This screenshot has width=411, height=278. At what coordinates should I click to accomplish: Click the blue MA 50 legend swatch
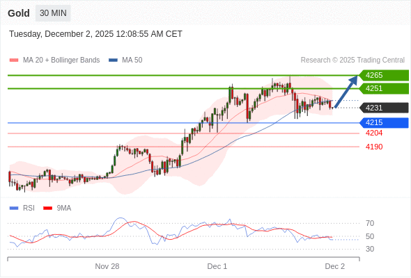[113, 60]
